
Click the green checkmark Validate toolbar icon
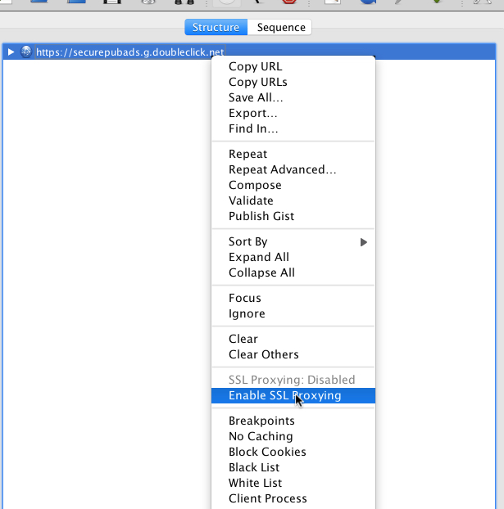437,2
